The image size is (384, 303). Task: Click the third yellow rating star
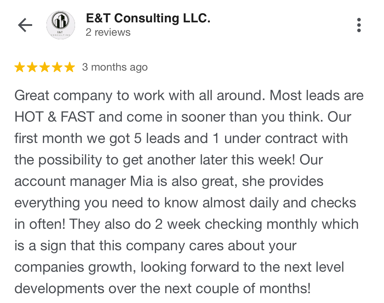[45, 67]
